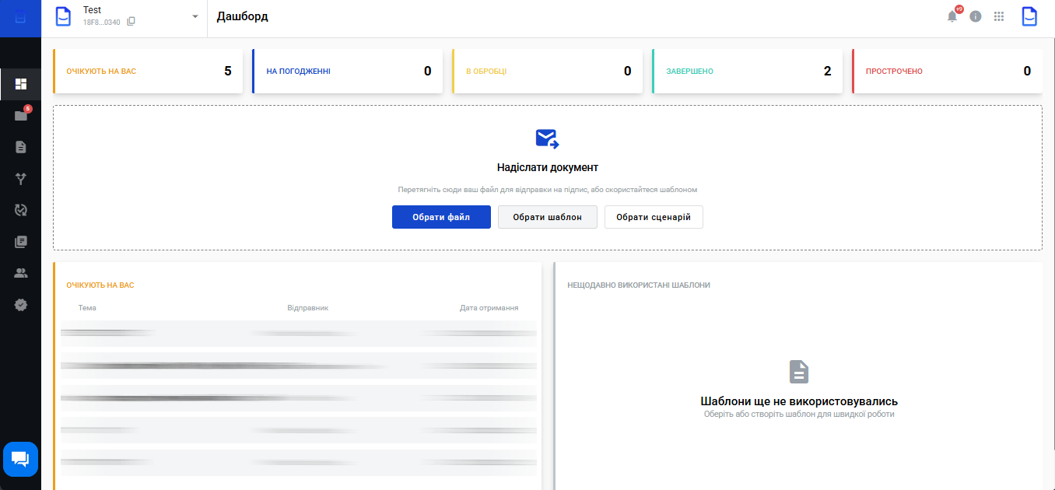Click the 'Обрати файл' button

[x=441, y=217]
